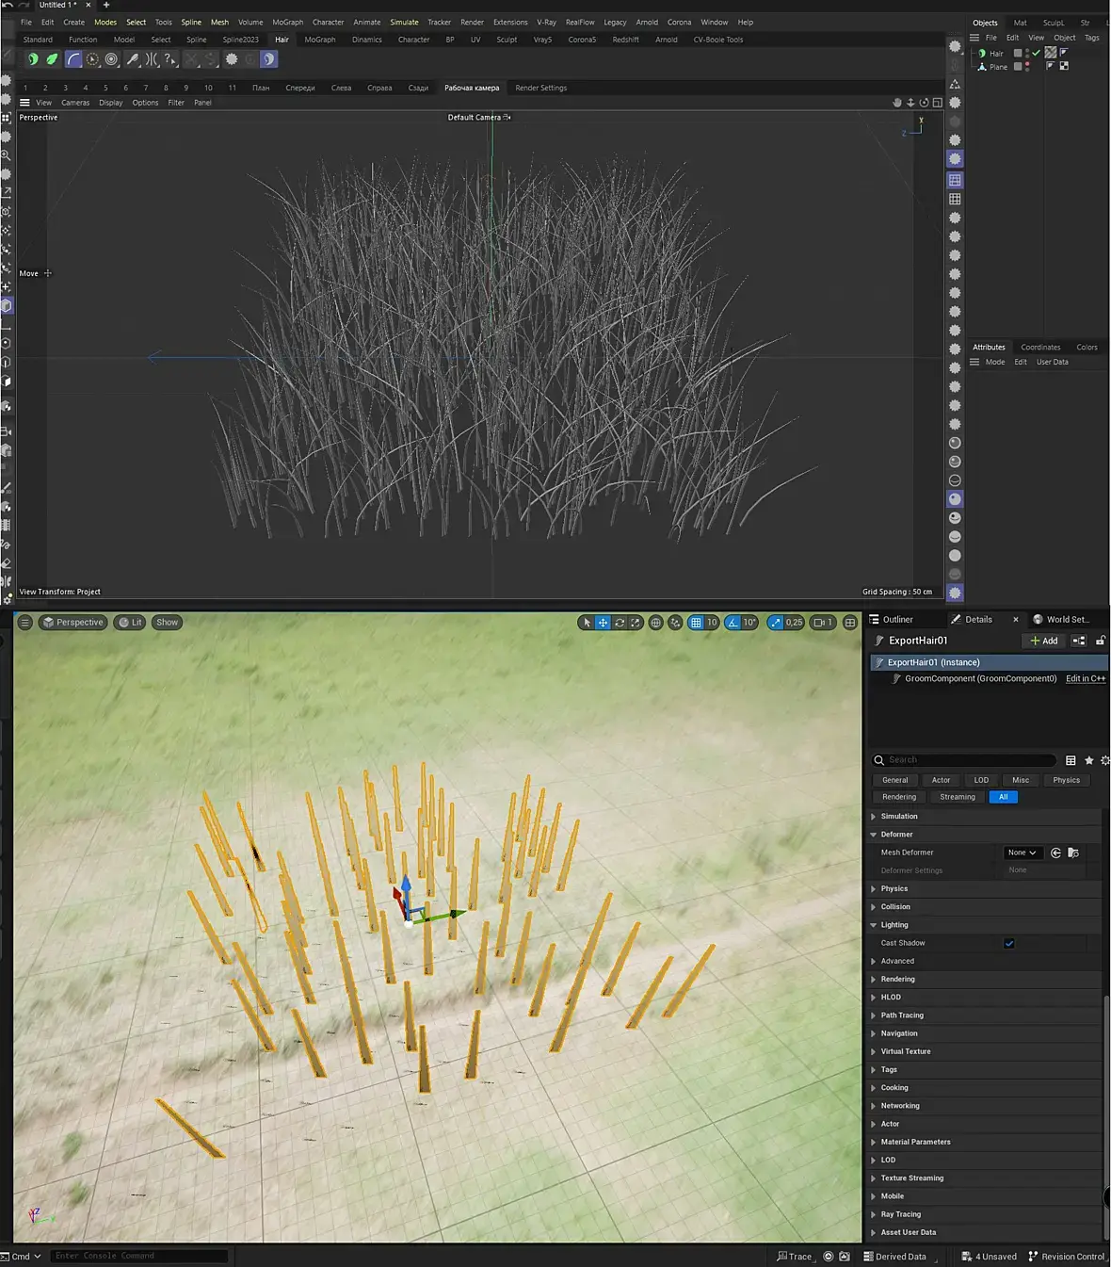Select the Scale tool in Unreal viewport toolbar
1111x1267 pixels.
[x=636, y=623]
